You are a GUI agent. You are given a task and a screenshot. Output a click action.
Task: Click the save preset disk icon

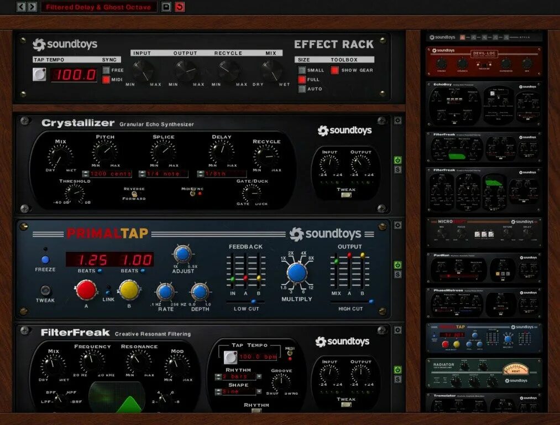coord(166,7)
